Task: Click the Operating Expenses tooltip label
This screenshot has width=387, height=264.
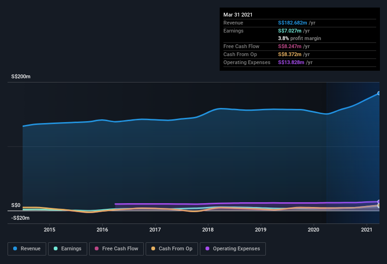Action: 247,62
